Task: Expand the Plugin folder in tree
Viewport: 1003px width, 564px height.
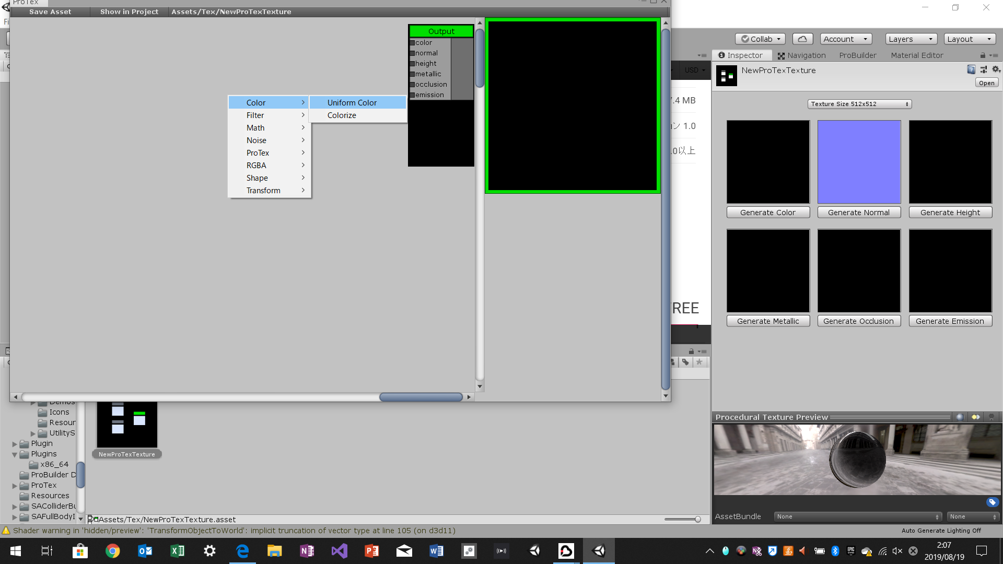Action: click(x=15, y=444)
